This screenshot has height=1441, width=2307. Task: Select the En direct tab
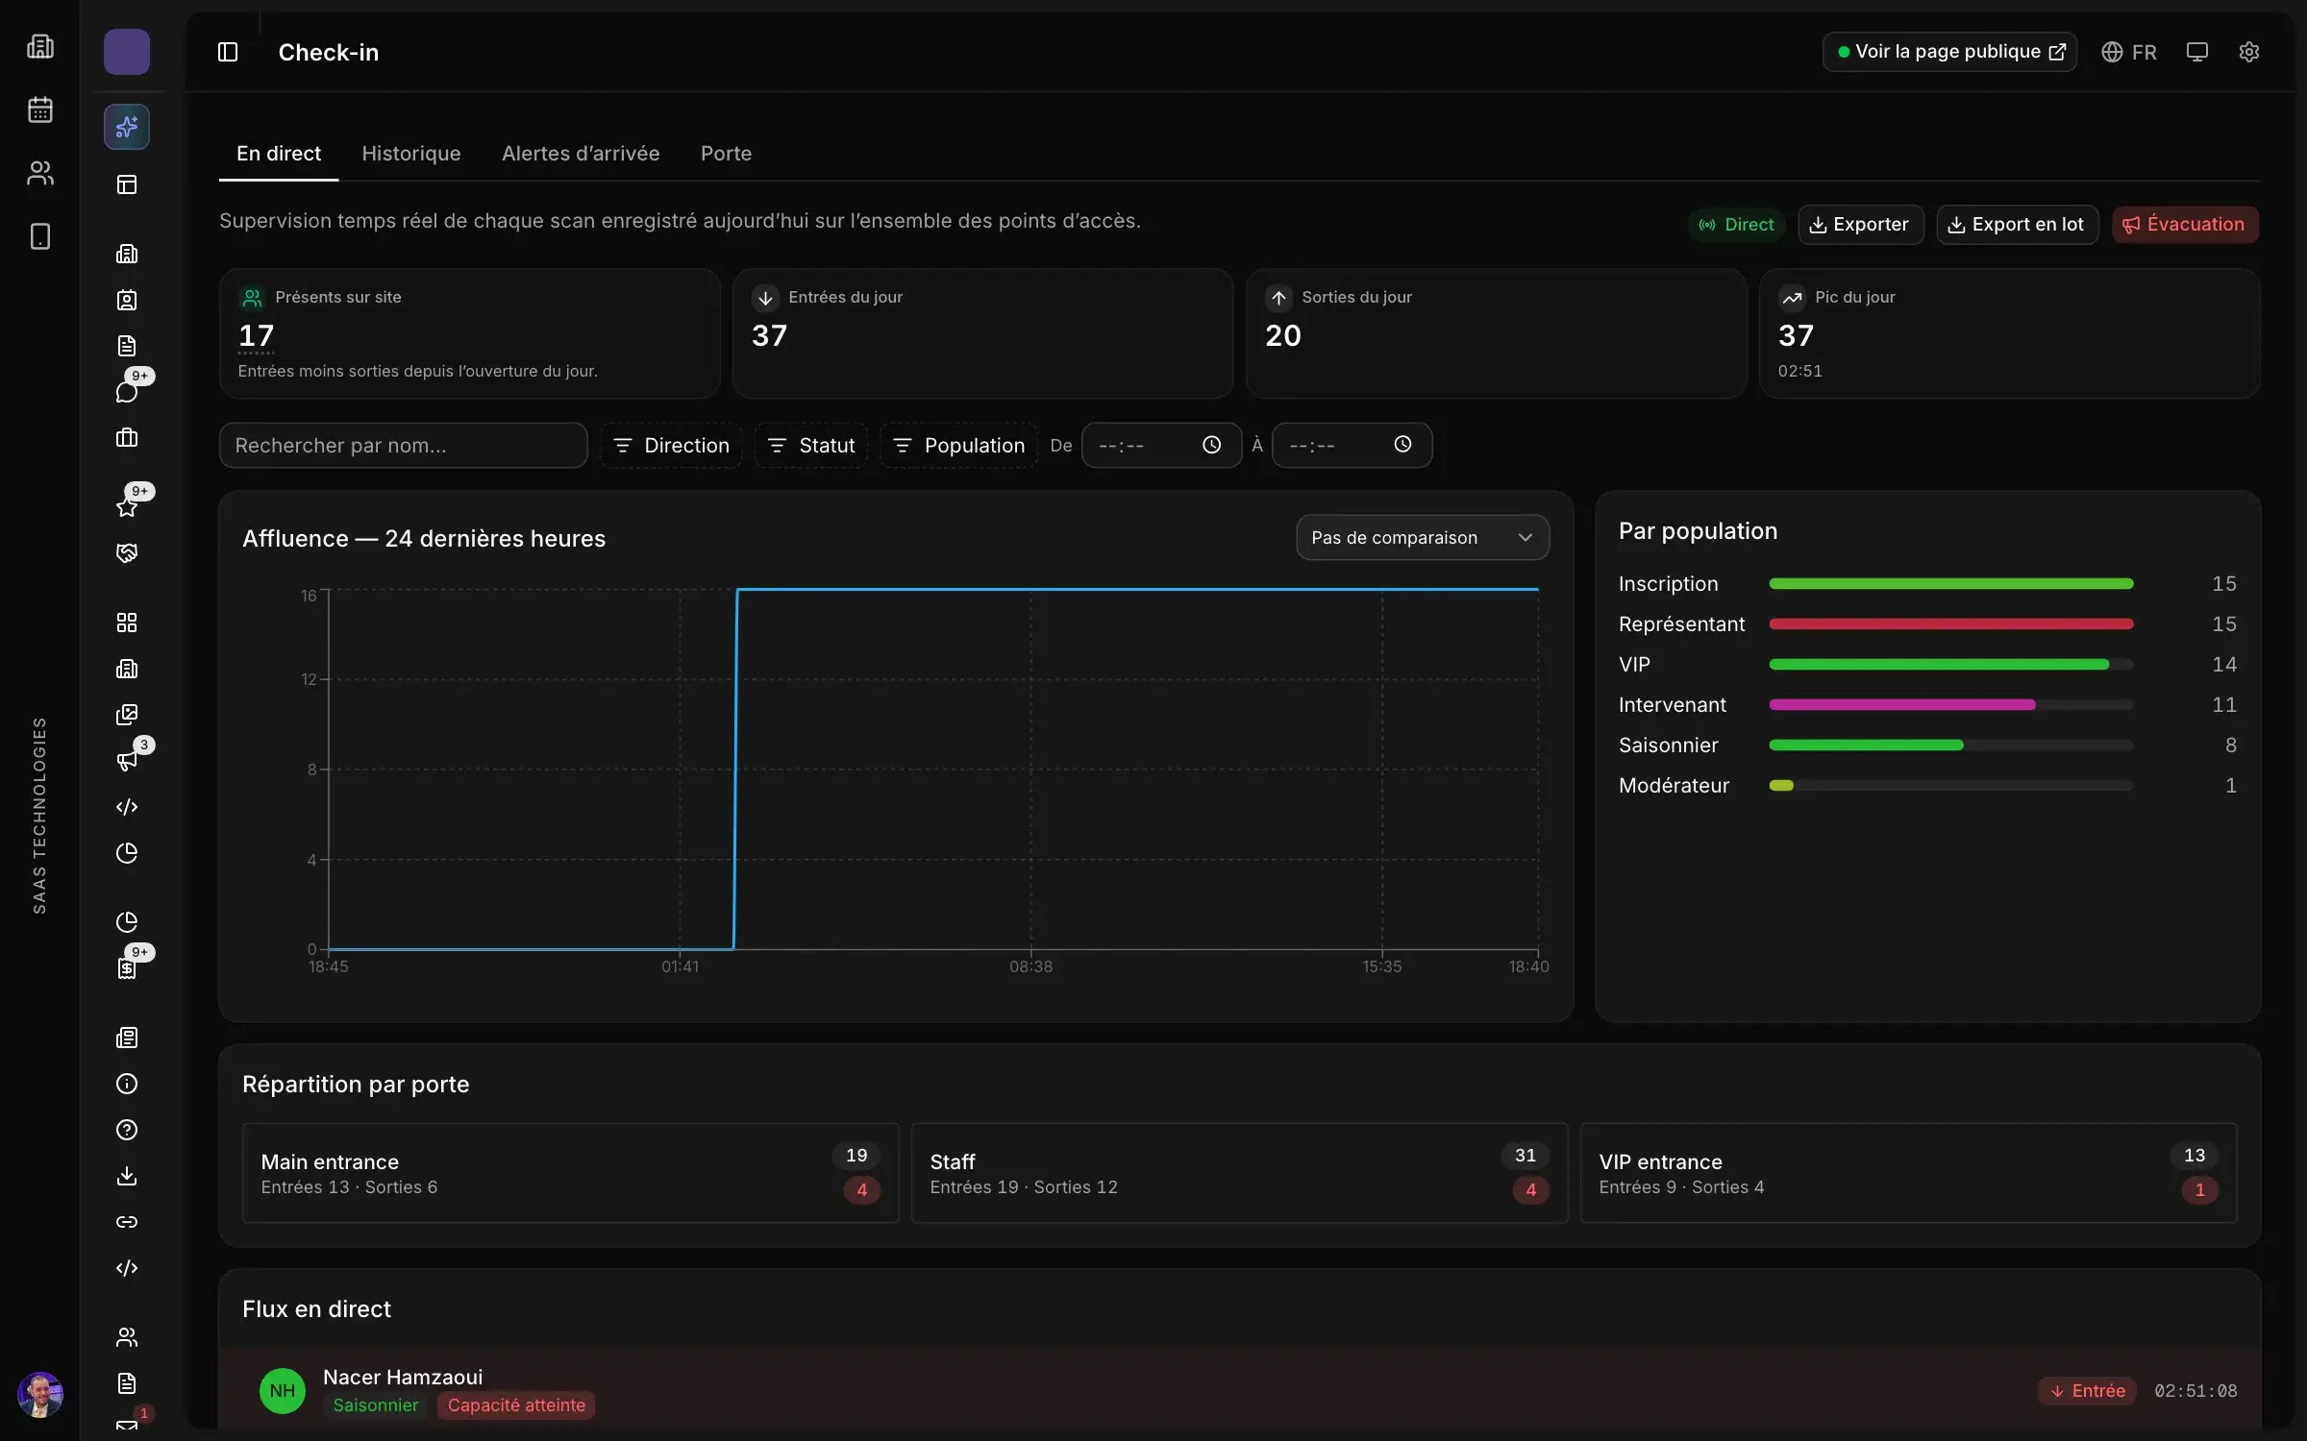(279, 154)
